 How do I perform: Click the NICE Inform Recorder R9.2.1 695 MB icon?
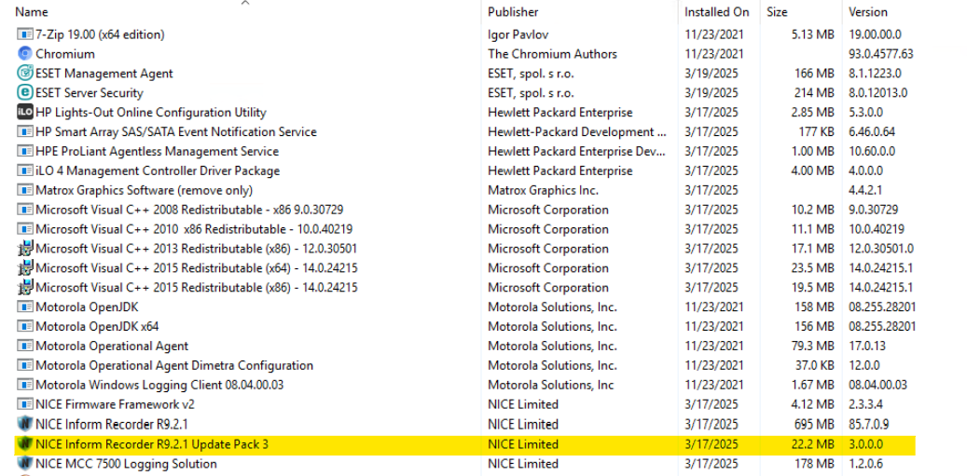[x=25, y=424]
